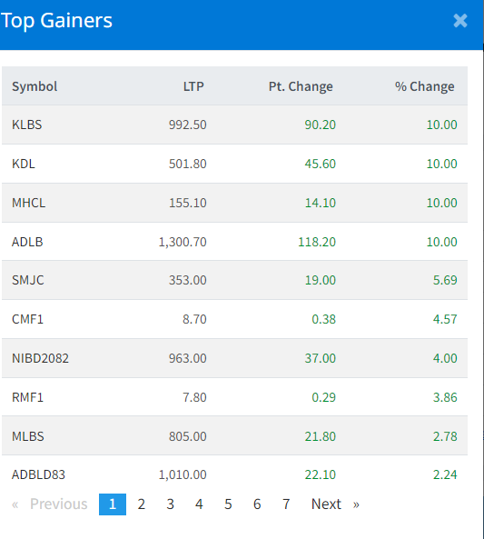Select page 6 in pagination
This screenshot has height=539, width=484.
(x=257, y=504)
